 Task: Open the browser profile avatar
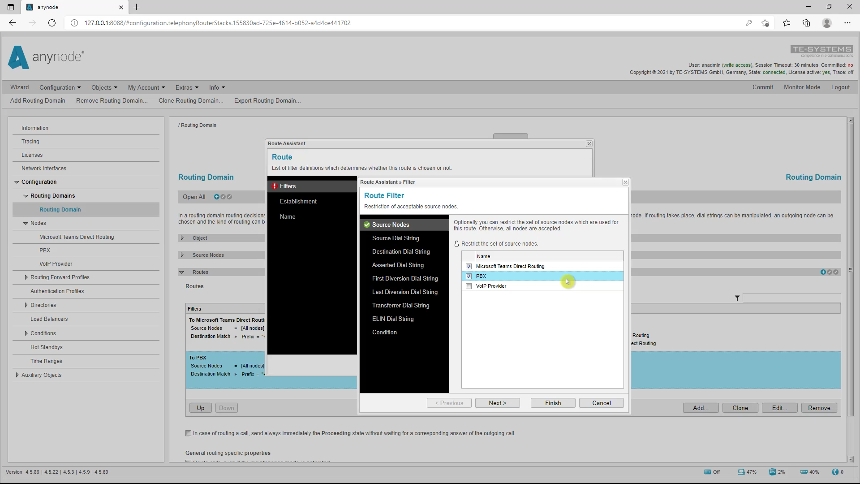[x=827, y=23]
